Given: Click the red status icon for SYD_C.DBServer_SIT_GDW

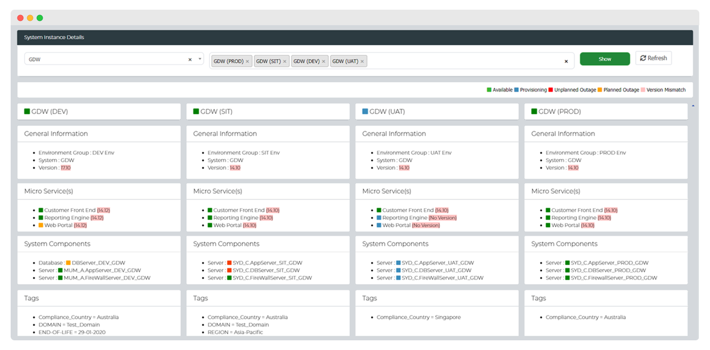Looking at the screenshot, I should (x=229, y=270).
